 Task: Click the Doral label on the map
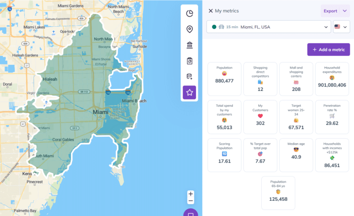point(7,84)
